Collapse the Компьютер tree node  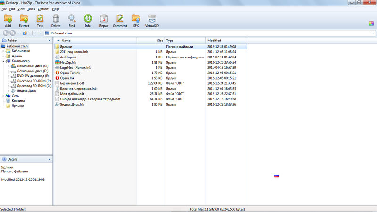[3, 61]
